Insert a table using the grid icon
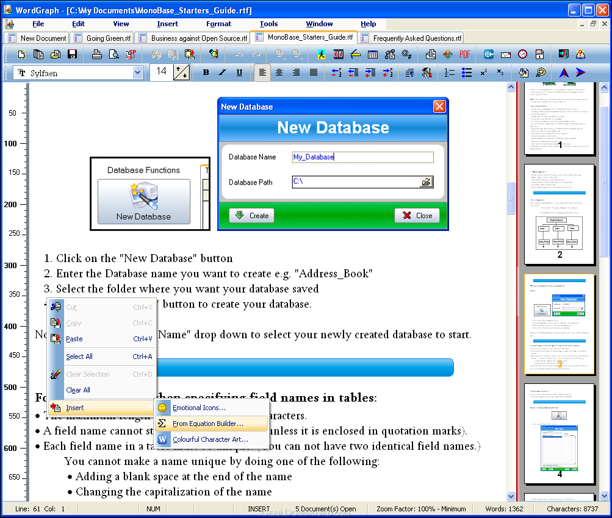 373,54
